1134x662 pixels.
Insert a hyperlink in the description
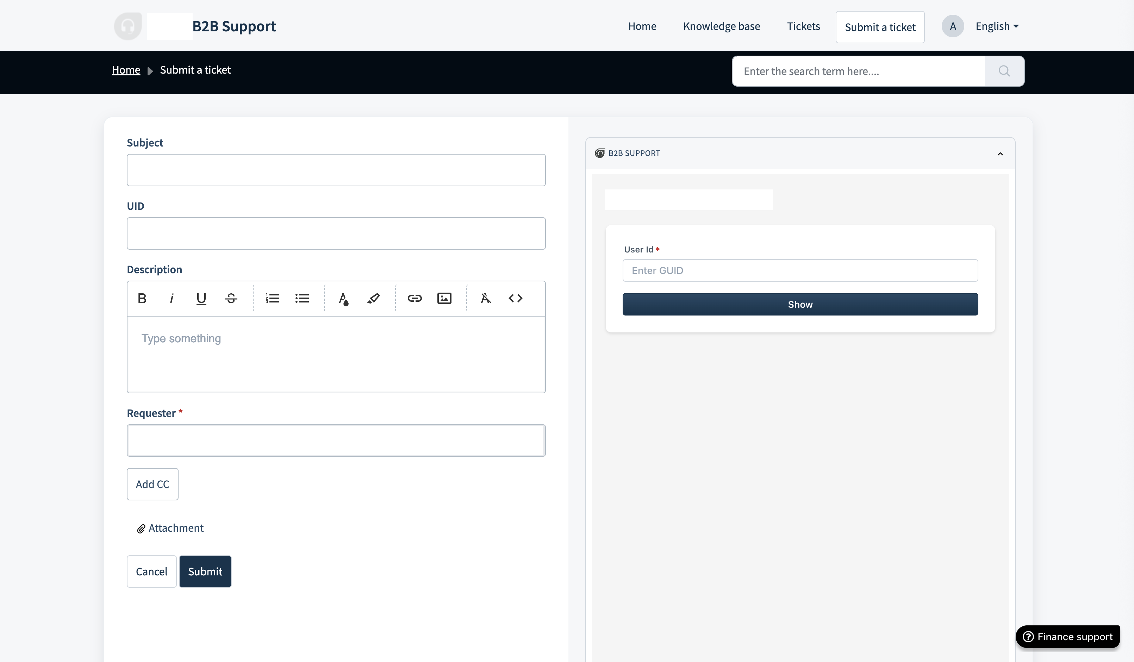pyautogui.click(x=415, y=298)
